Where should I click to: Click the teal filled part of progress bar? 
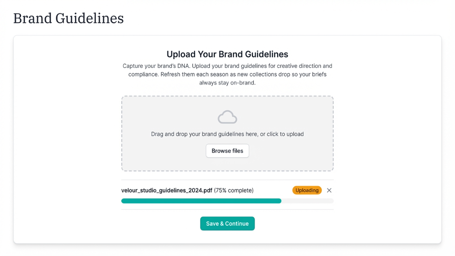click(201, 201)
